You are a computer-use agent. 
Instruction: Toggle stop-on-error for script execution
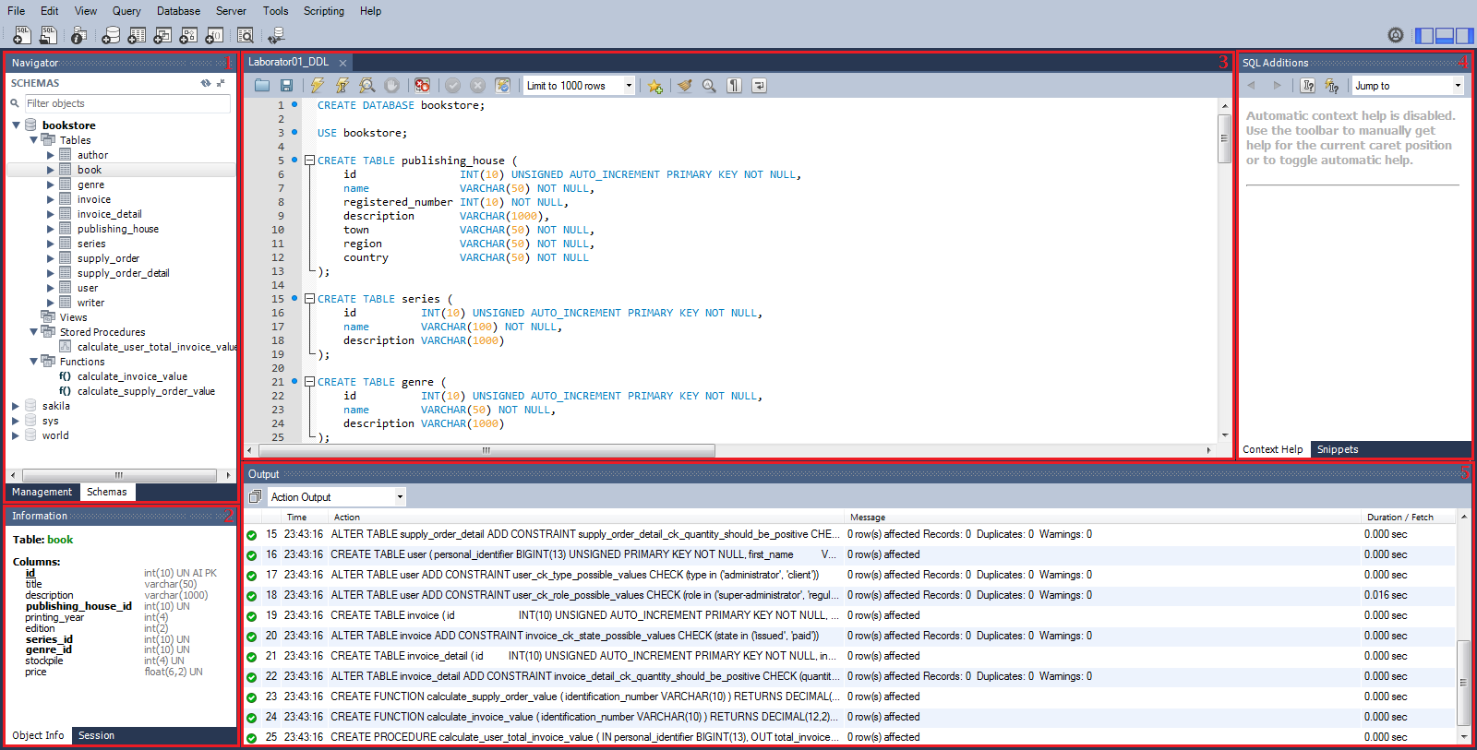(x=422, y=86)
